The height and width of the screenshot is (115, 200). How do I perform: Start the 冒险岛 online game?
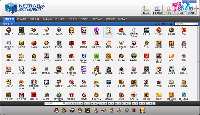pyautogui.click(x=21, y=84)
